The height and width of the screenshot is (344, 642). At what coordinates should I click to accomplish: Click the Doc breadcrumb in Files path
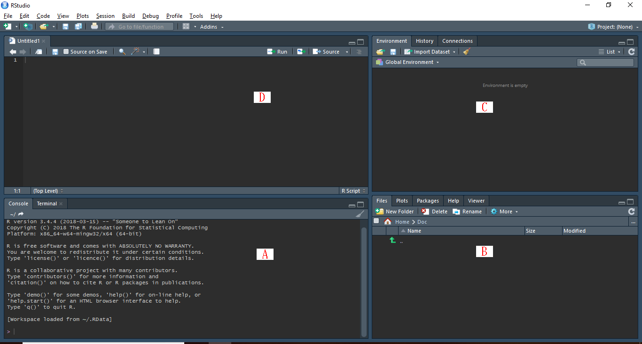pos(422,222)
